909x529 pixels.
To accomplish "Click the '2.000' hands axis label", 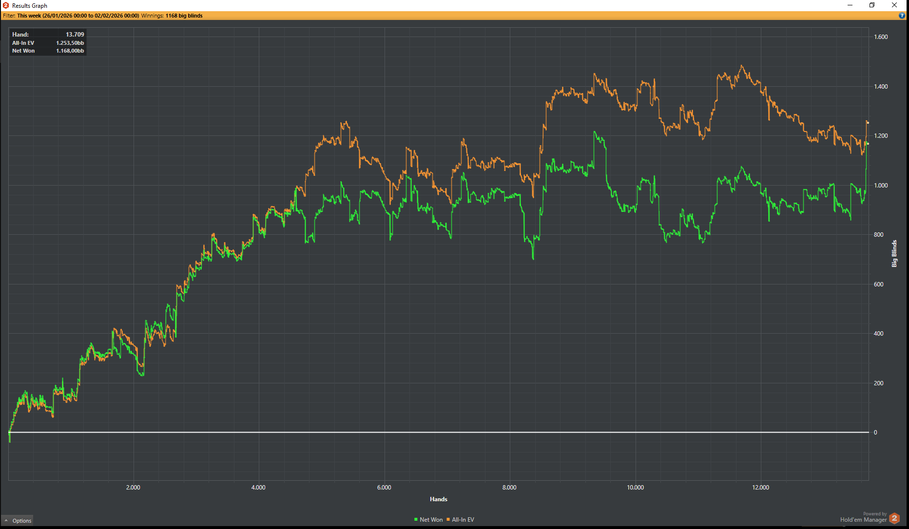I will point(133,488).
